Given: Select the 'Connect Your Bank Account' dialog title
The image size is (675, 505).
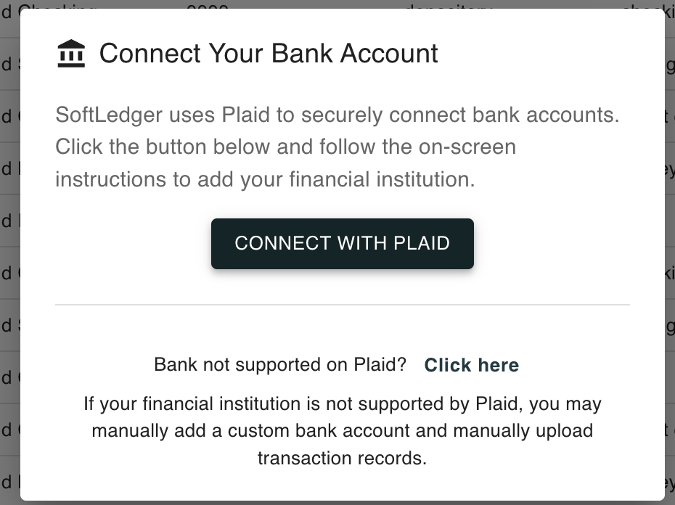Looking at the screenshot, I should click(269, 54).
